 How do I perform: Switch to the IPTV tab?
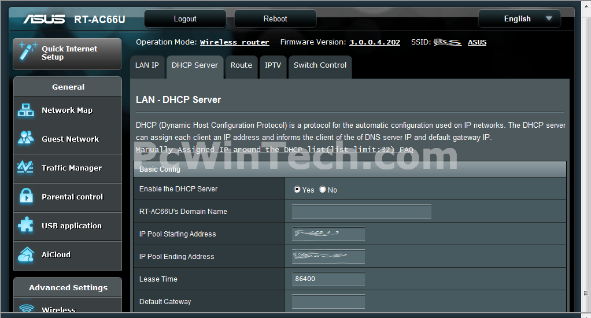(273, 66)
